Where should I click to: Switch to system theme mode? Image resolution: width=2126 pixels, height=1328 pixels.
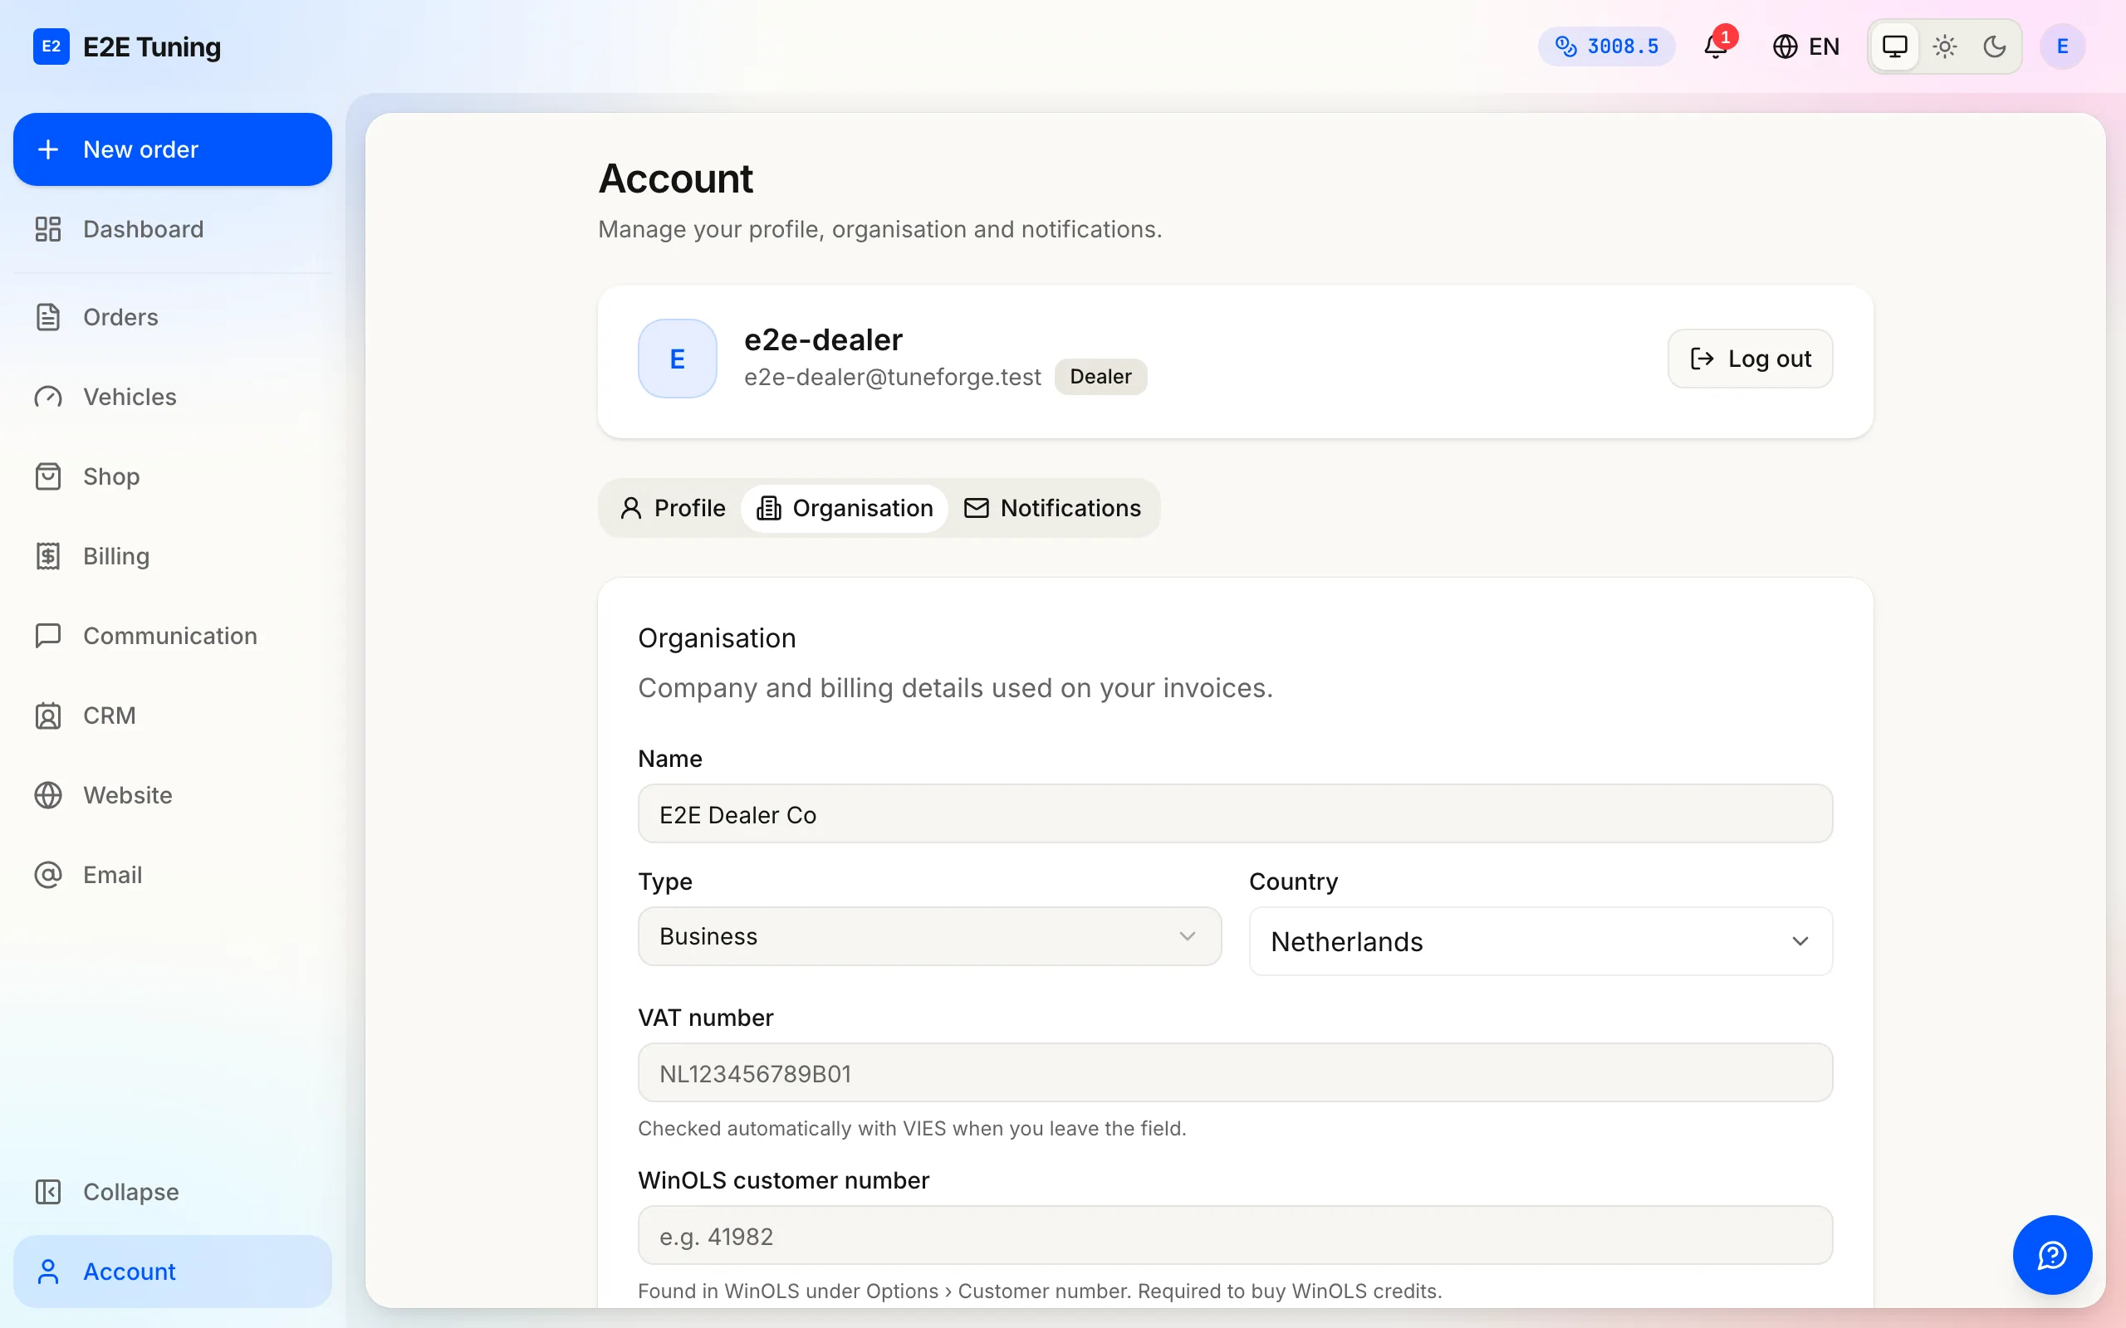(1895, 46)
